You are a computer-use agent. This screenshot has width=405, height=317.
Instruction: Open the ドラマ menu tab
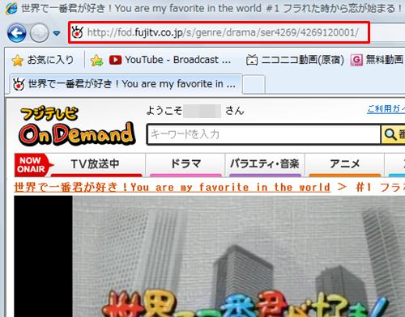pyautogui.click(x=185, y=164)
